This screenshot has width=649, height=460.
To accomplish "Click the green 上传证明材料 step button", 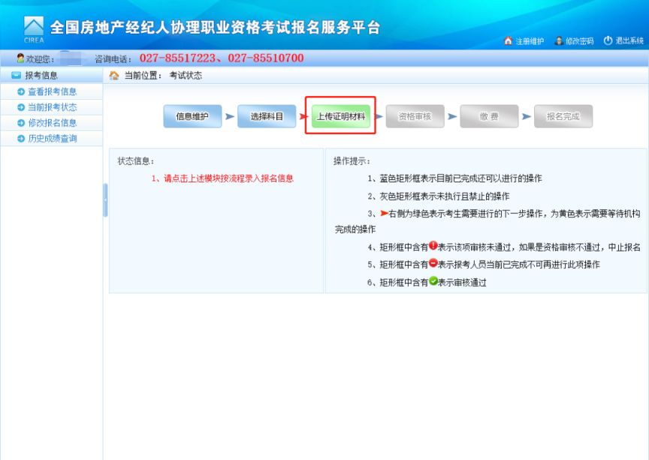I will coord(340,116).
